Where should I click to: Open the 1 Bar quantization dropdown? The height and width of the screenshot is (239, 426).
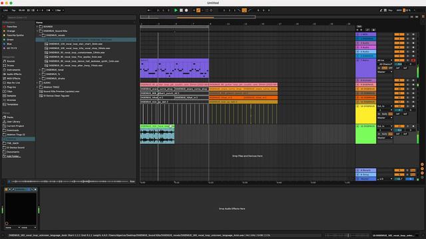(x=60, y=10)
